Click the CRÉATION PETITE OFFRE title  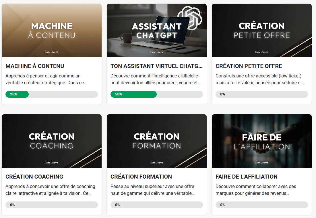coord(249,66)
